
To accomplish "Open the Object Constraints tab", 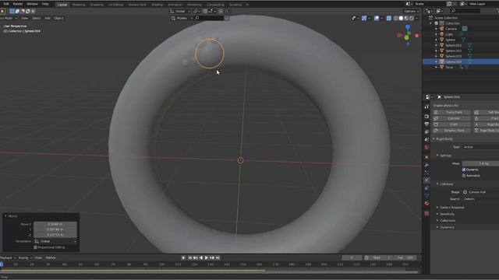I will 426,188.
